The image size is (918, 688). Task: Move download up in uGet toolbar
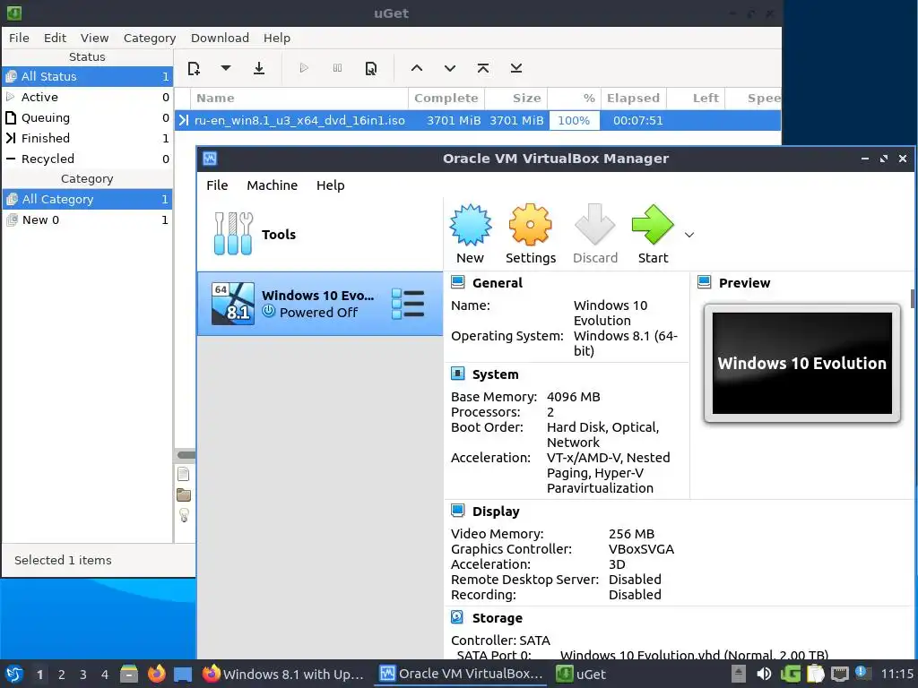[416, 68]
